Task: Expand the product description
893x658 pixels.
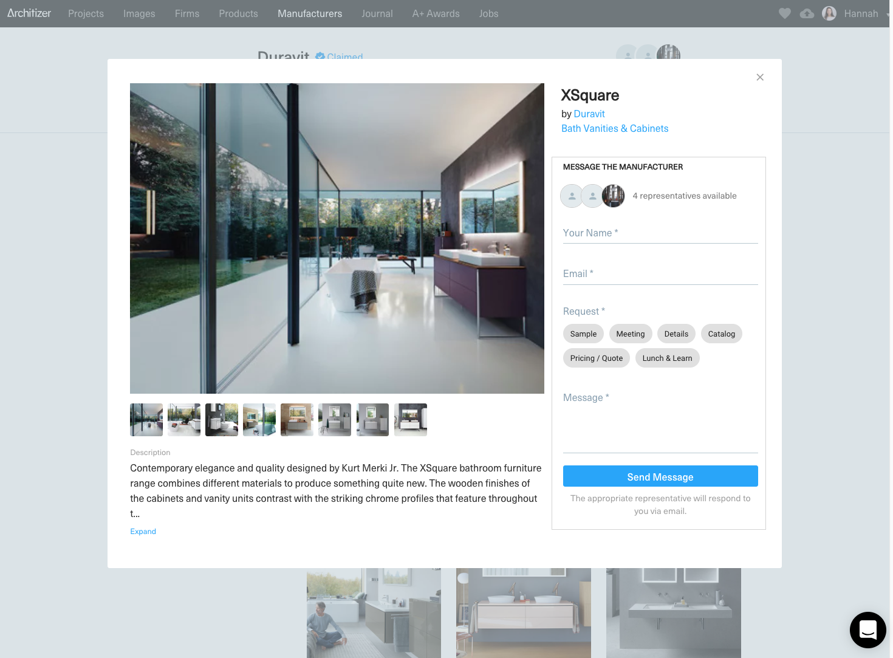Action: tap(143, 532)
